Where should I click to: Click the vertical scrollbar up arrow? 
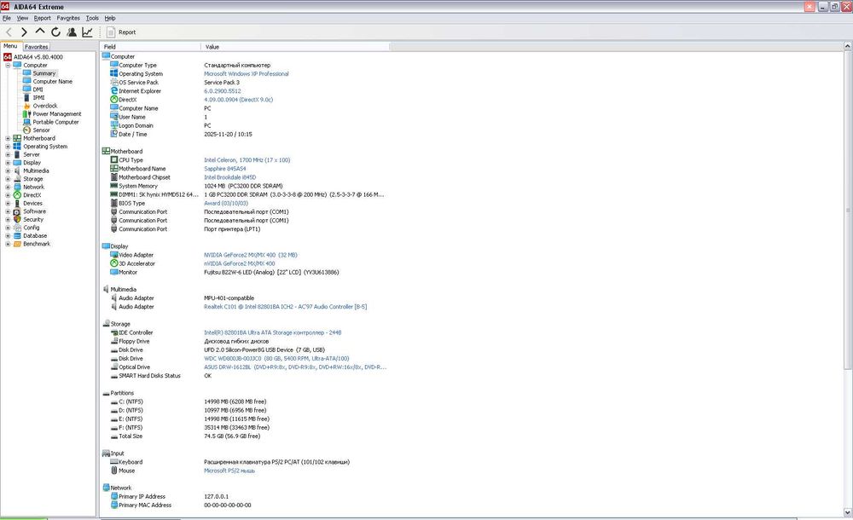click(848, 47)
